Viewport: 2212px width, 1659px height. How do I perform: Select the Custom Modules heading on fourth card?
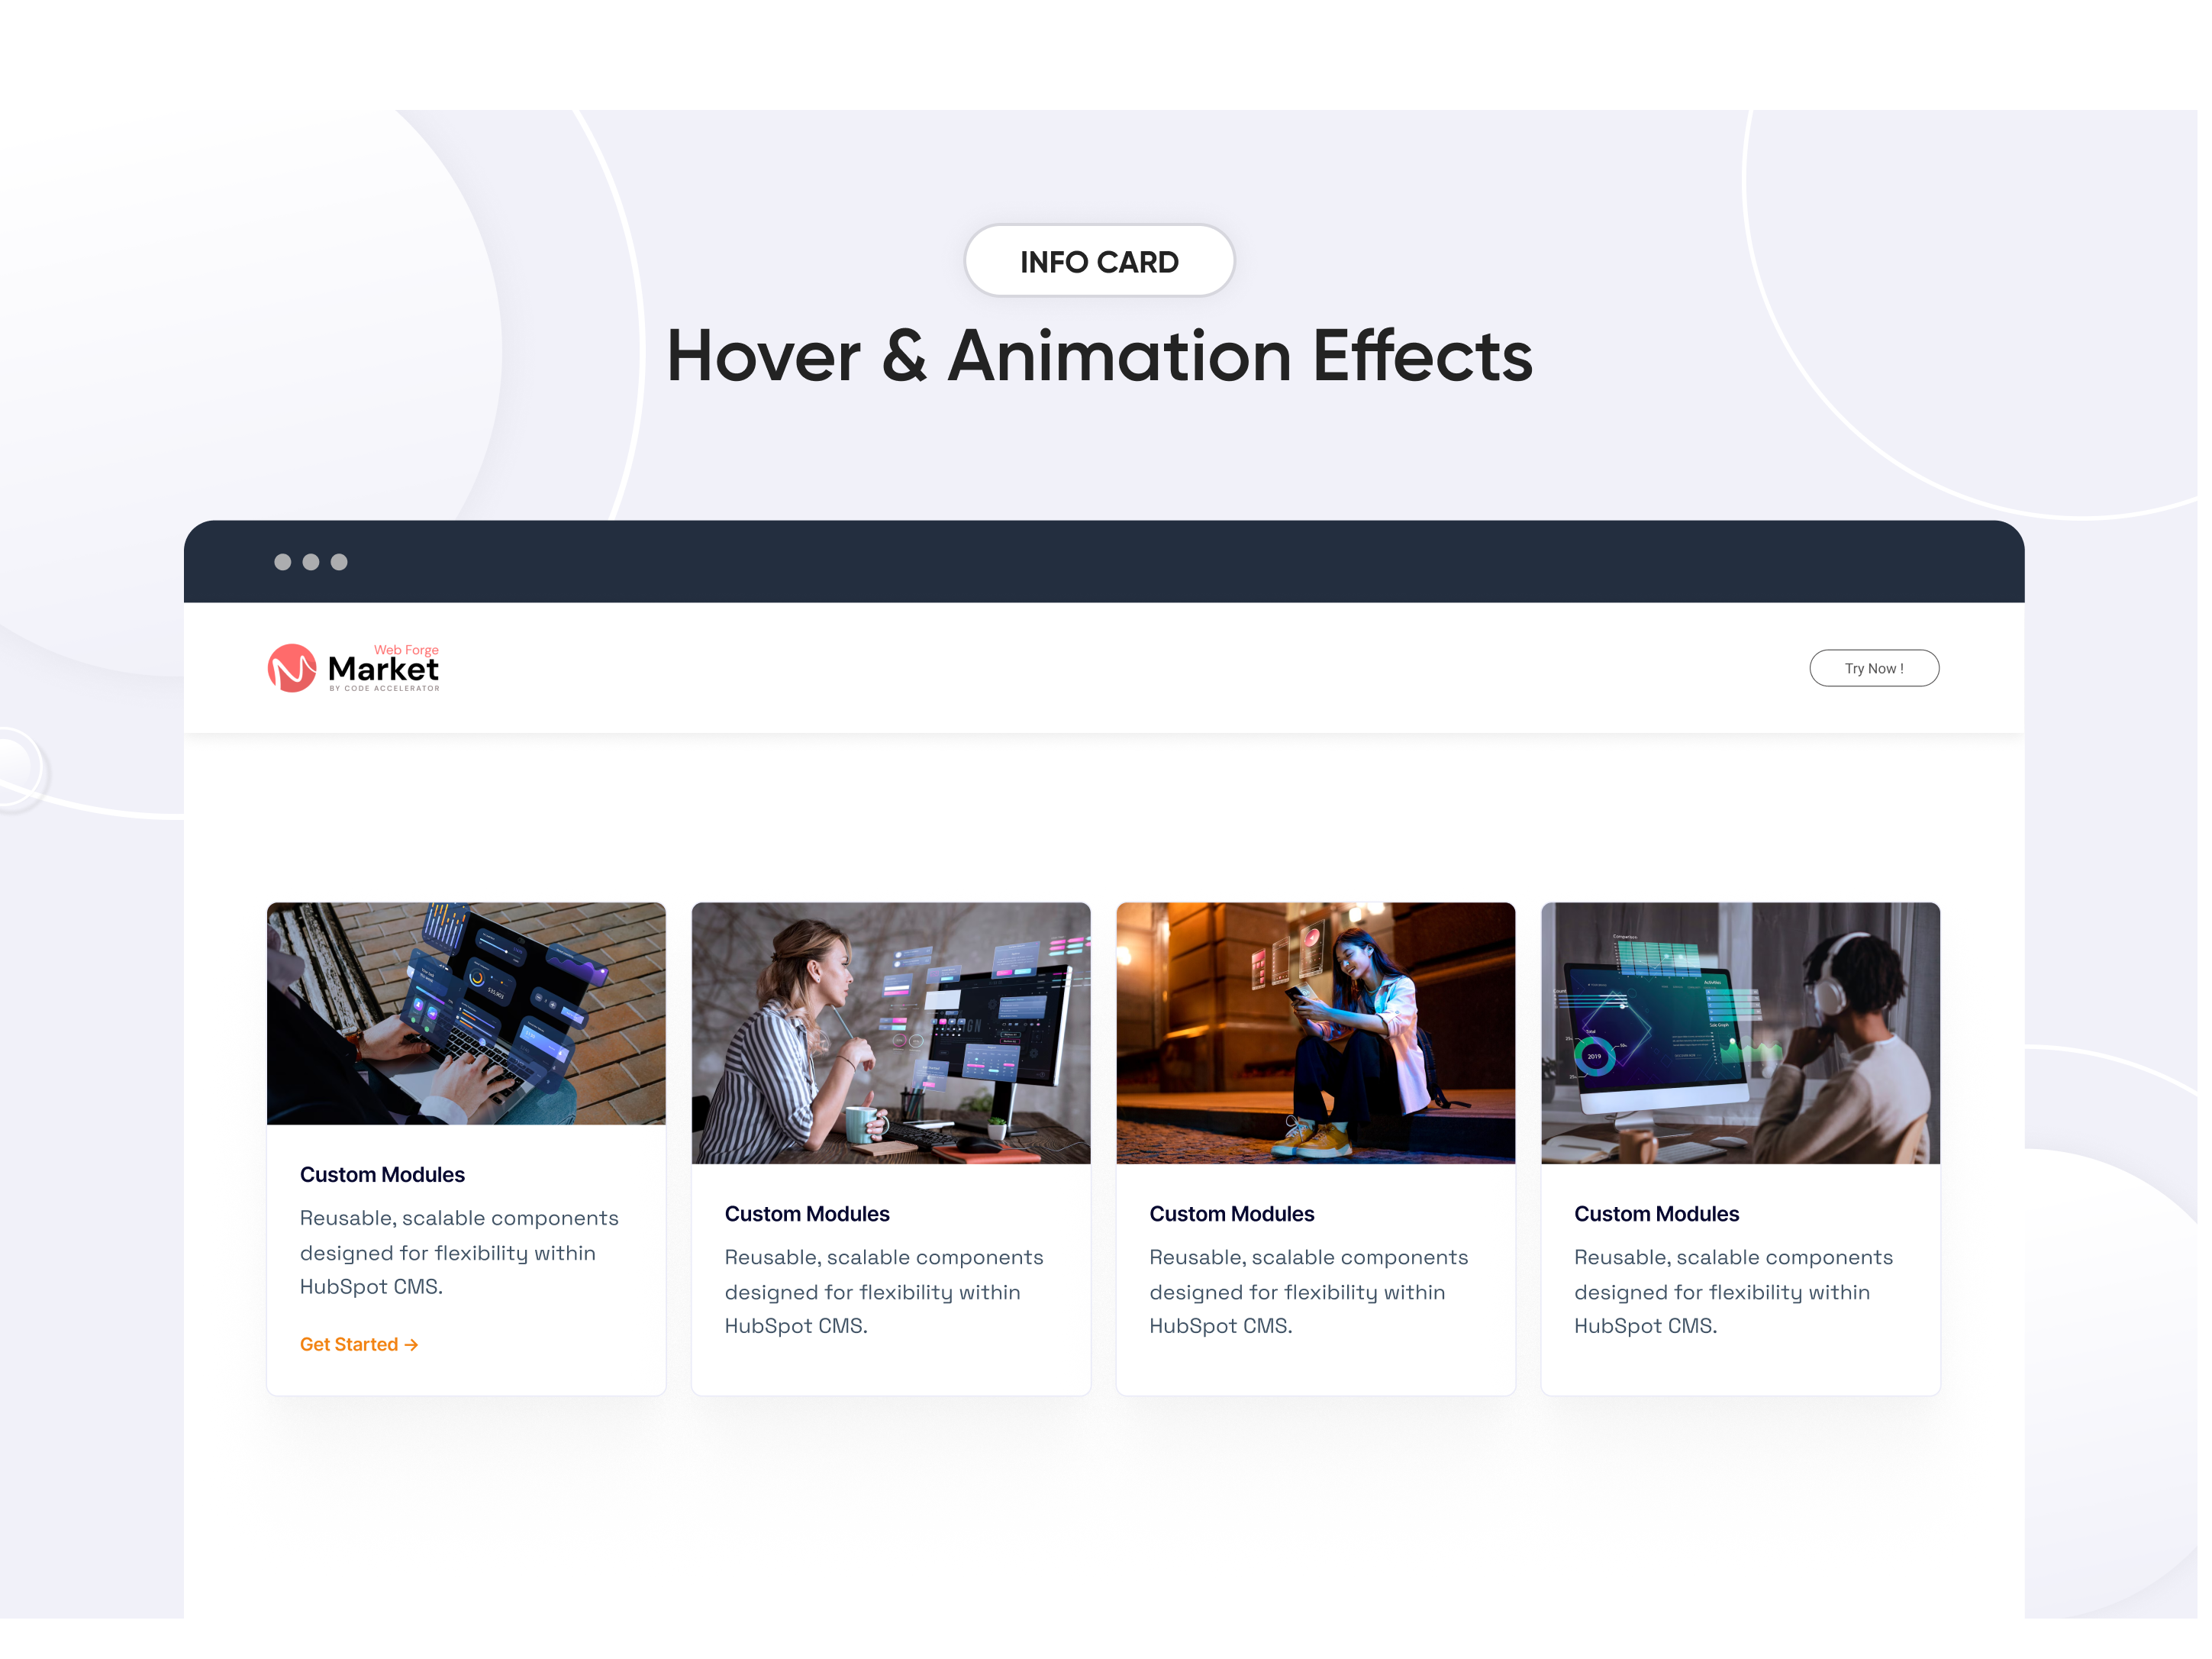(x=1656, y=1214)
